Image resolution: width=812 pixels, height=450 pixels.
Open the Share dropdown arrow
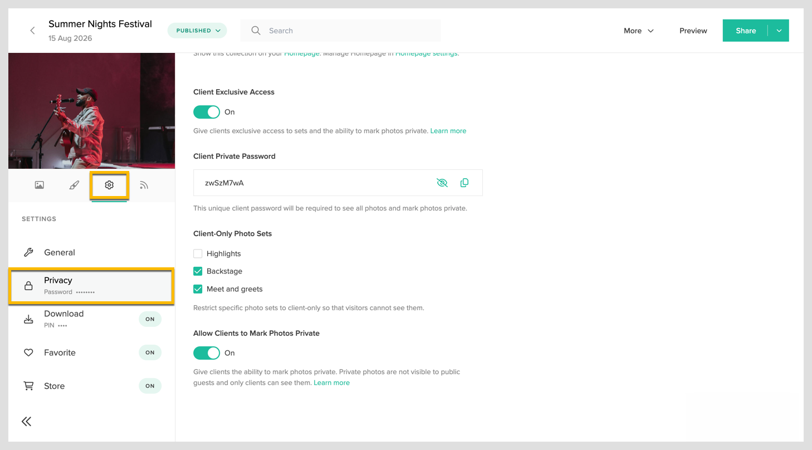pyautogui.click(x=779, y=31)
